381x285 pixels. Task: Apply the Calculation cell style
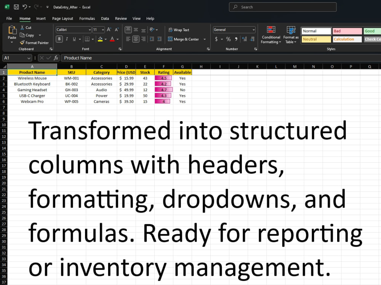(347, 39)
